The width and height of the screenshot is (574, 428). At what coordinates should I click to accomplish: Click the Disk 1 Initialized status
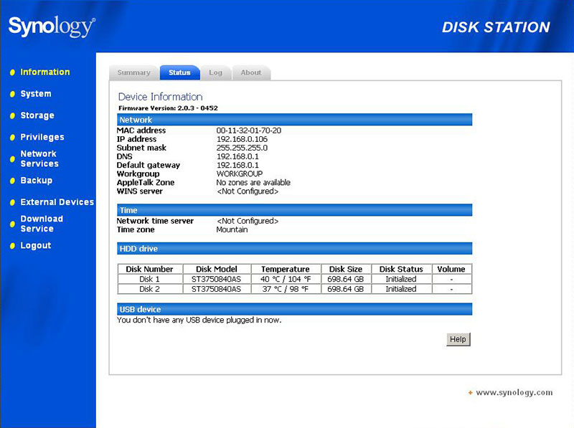click(401, 279)
